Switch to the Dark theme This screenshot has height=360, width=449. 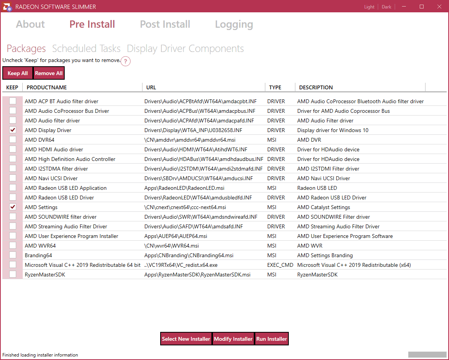pos(386,7)
